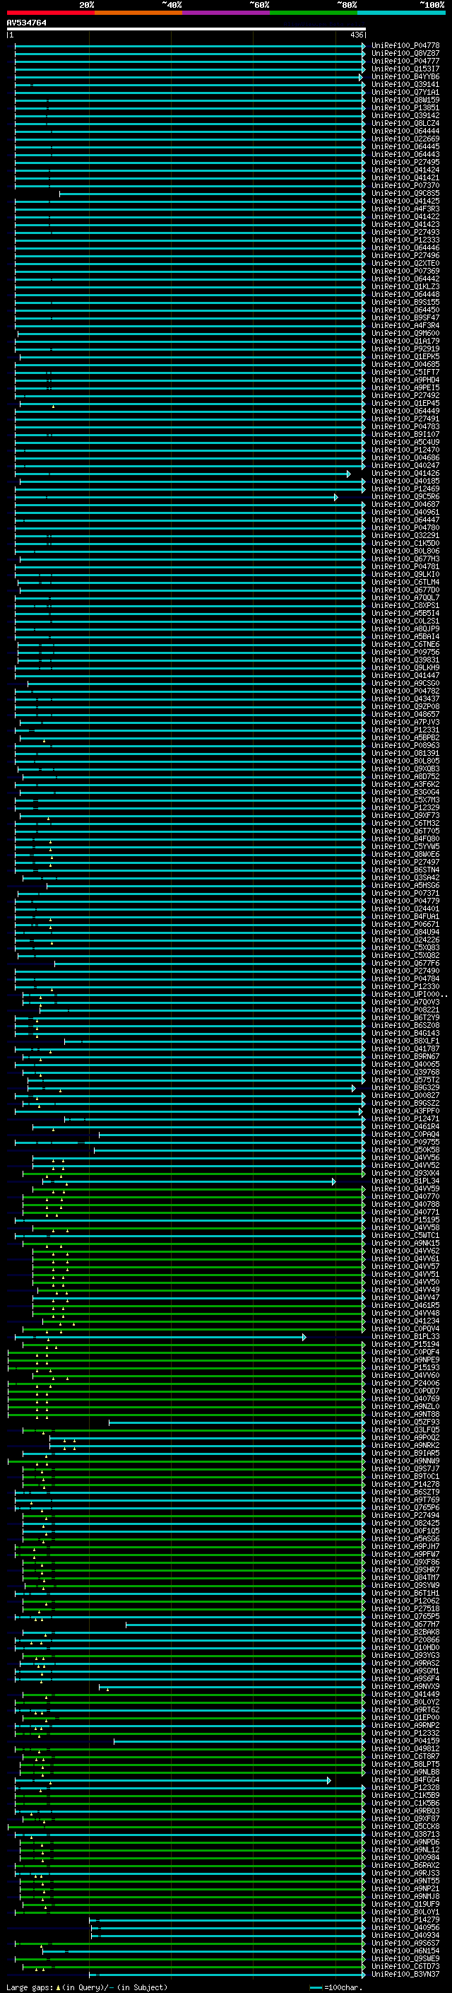The width and height of the screenshot is (452, 1993).
Task: Click the UniRef100_Q4VV62 label
Action: 405,1250
